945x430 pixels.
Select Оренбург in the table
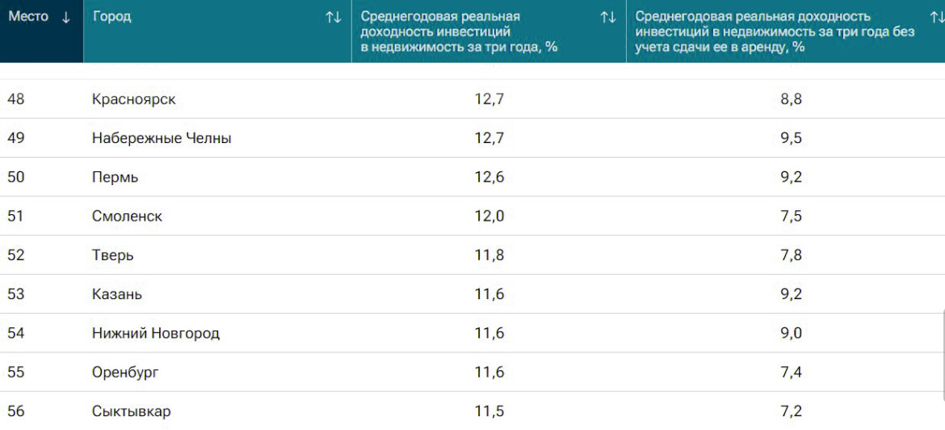pyautogui.click(x=125, y=372)
